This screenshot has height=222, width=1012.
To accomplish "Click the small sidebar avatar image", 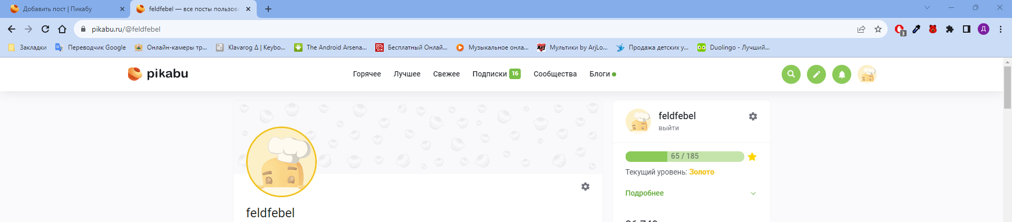I will 638,121.
